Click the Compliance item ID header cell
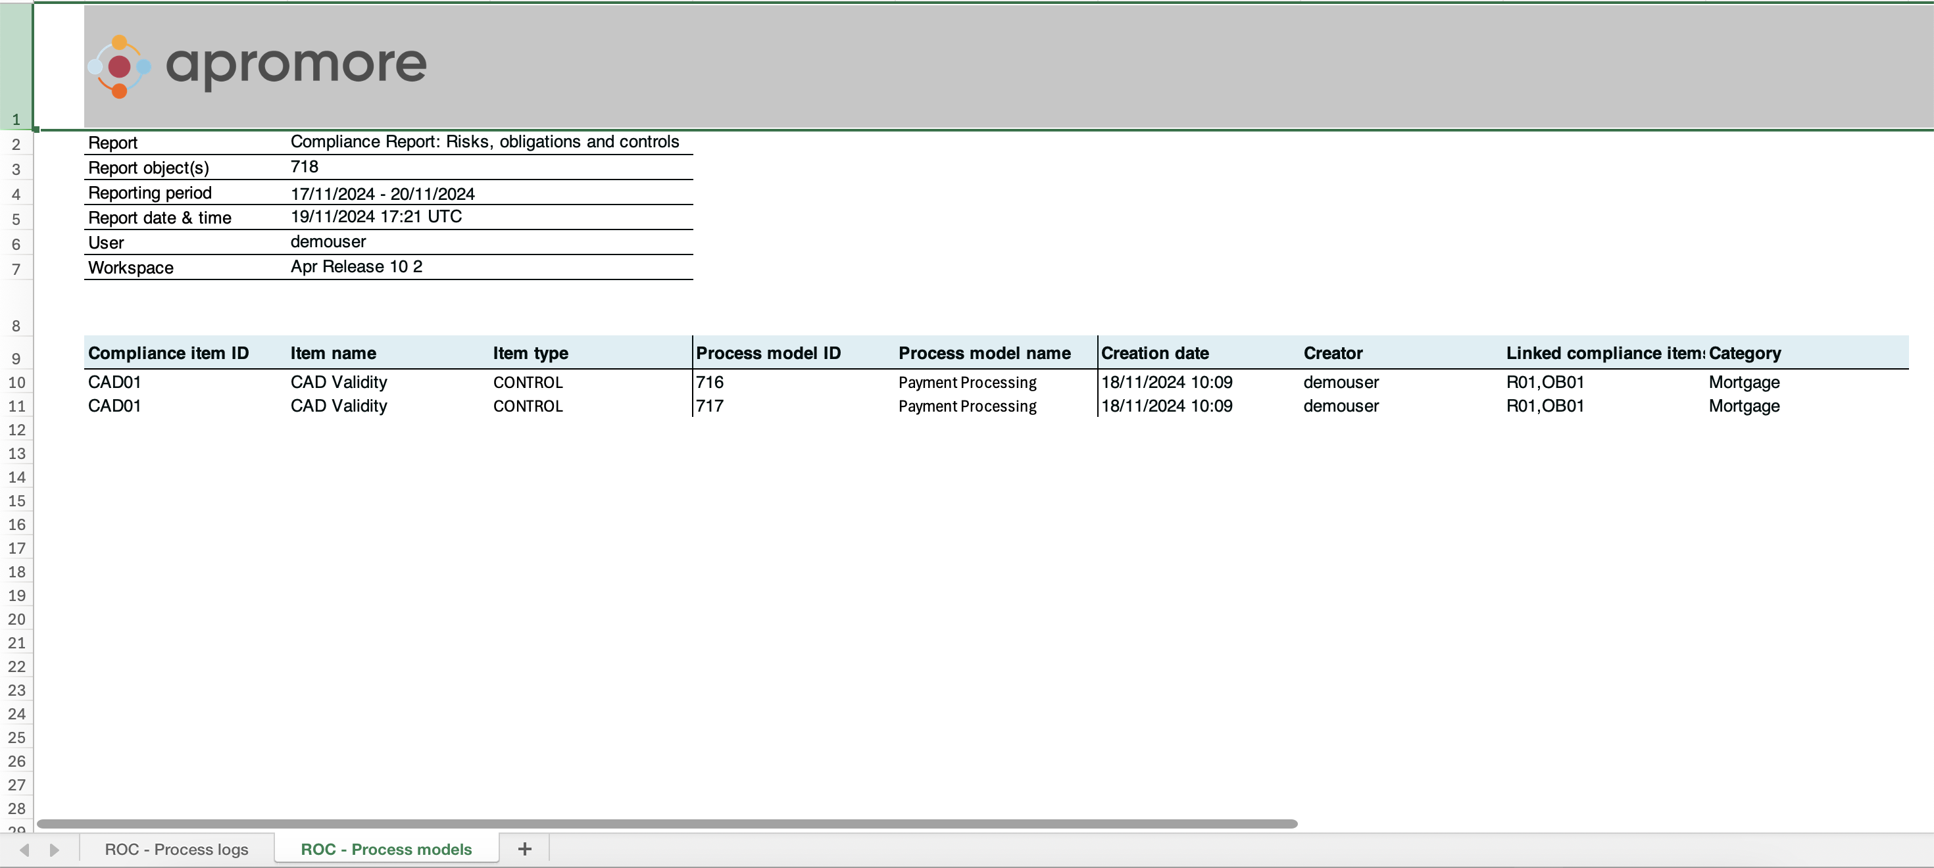1934x868 pixels. [168, 353]
